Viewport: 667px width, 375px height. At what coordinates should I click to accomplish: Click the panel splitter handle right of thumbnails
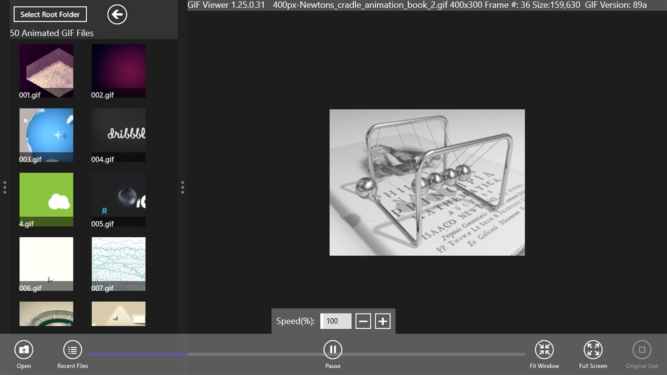click(182, 187)
